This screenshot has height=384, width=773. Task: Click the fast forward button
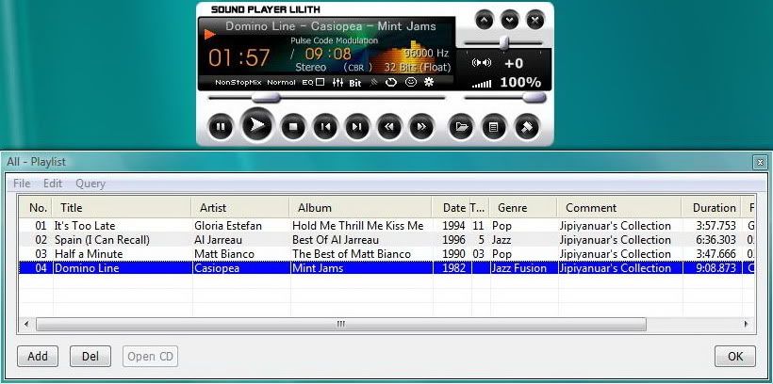click(420, 126)
